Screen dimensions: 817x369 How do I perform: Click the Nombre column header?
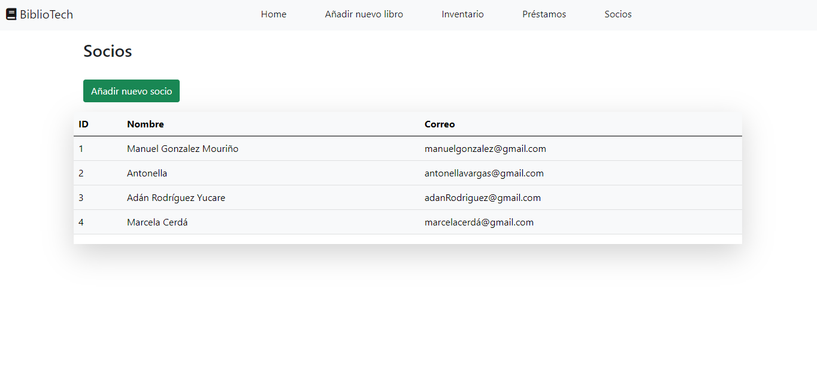point(145,124)
